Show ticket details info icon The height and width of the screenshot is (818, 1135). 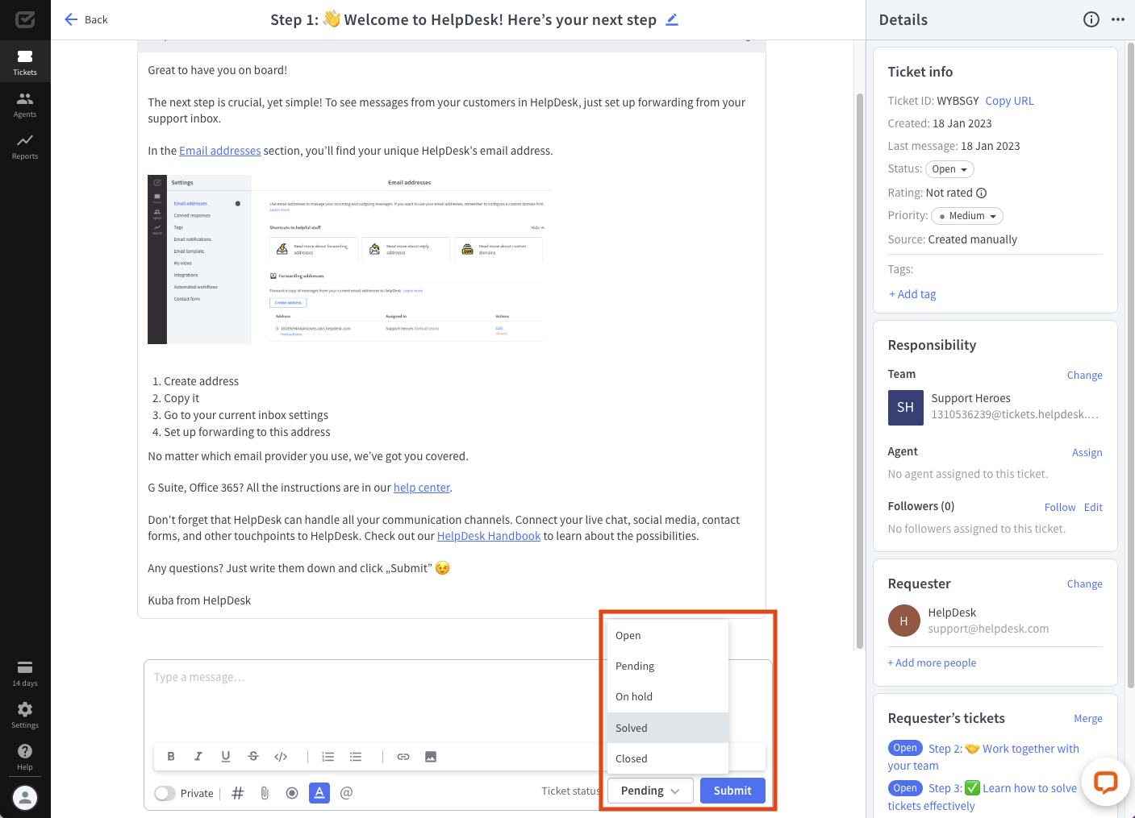click(1091, 19)
